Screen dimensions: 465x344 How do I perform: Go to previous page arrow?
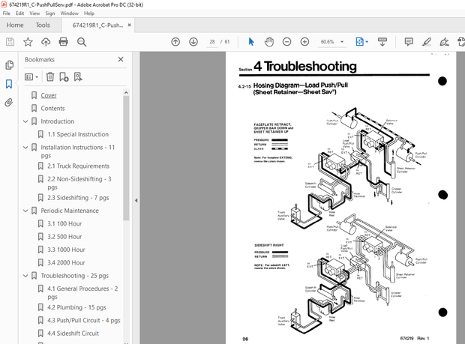pos(175,42)
